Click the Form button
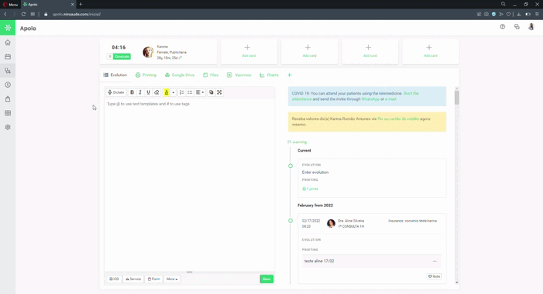The height and width of the screenshot is (294, 543). 153,279
